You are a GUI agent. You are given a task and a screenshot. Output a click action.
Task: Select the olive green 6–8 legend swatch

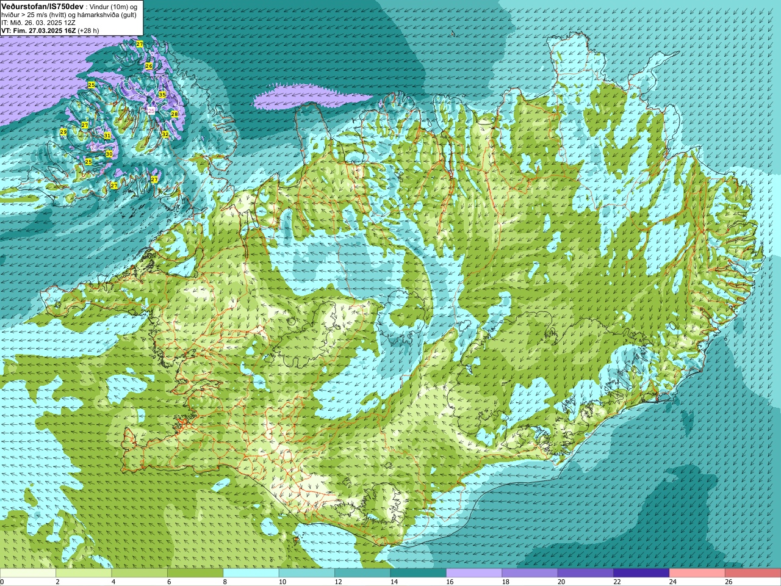pyautogui.click(x=195, y=573)
